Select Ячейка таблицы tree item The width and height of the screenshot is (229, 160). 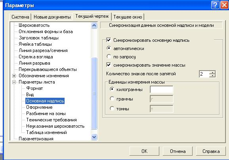coord(35,44)
